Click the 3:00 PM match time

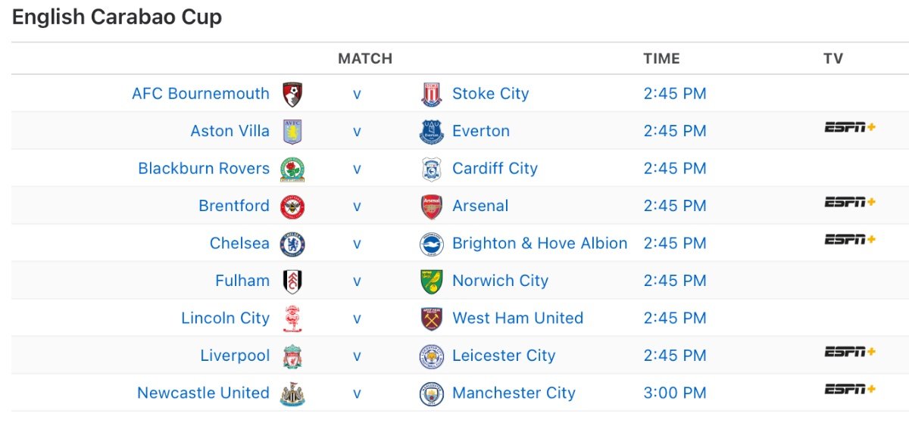(x=675, y=393)
